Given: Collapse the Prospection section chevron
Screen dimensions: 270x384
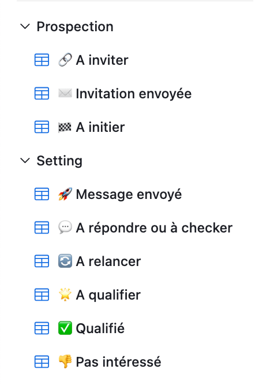Looking at the screenshot, I should coord(25,26).
